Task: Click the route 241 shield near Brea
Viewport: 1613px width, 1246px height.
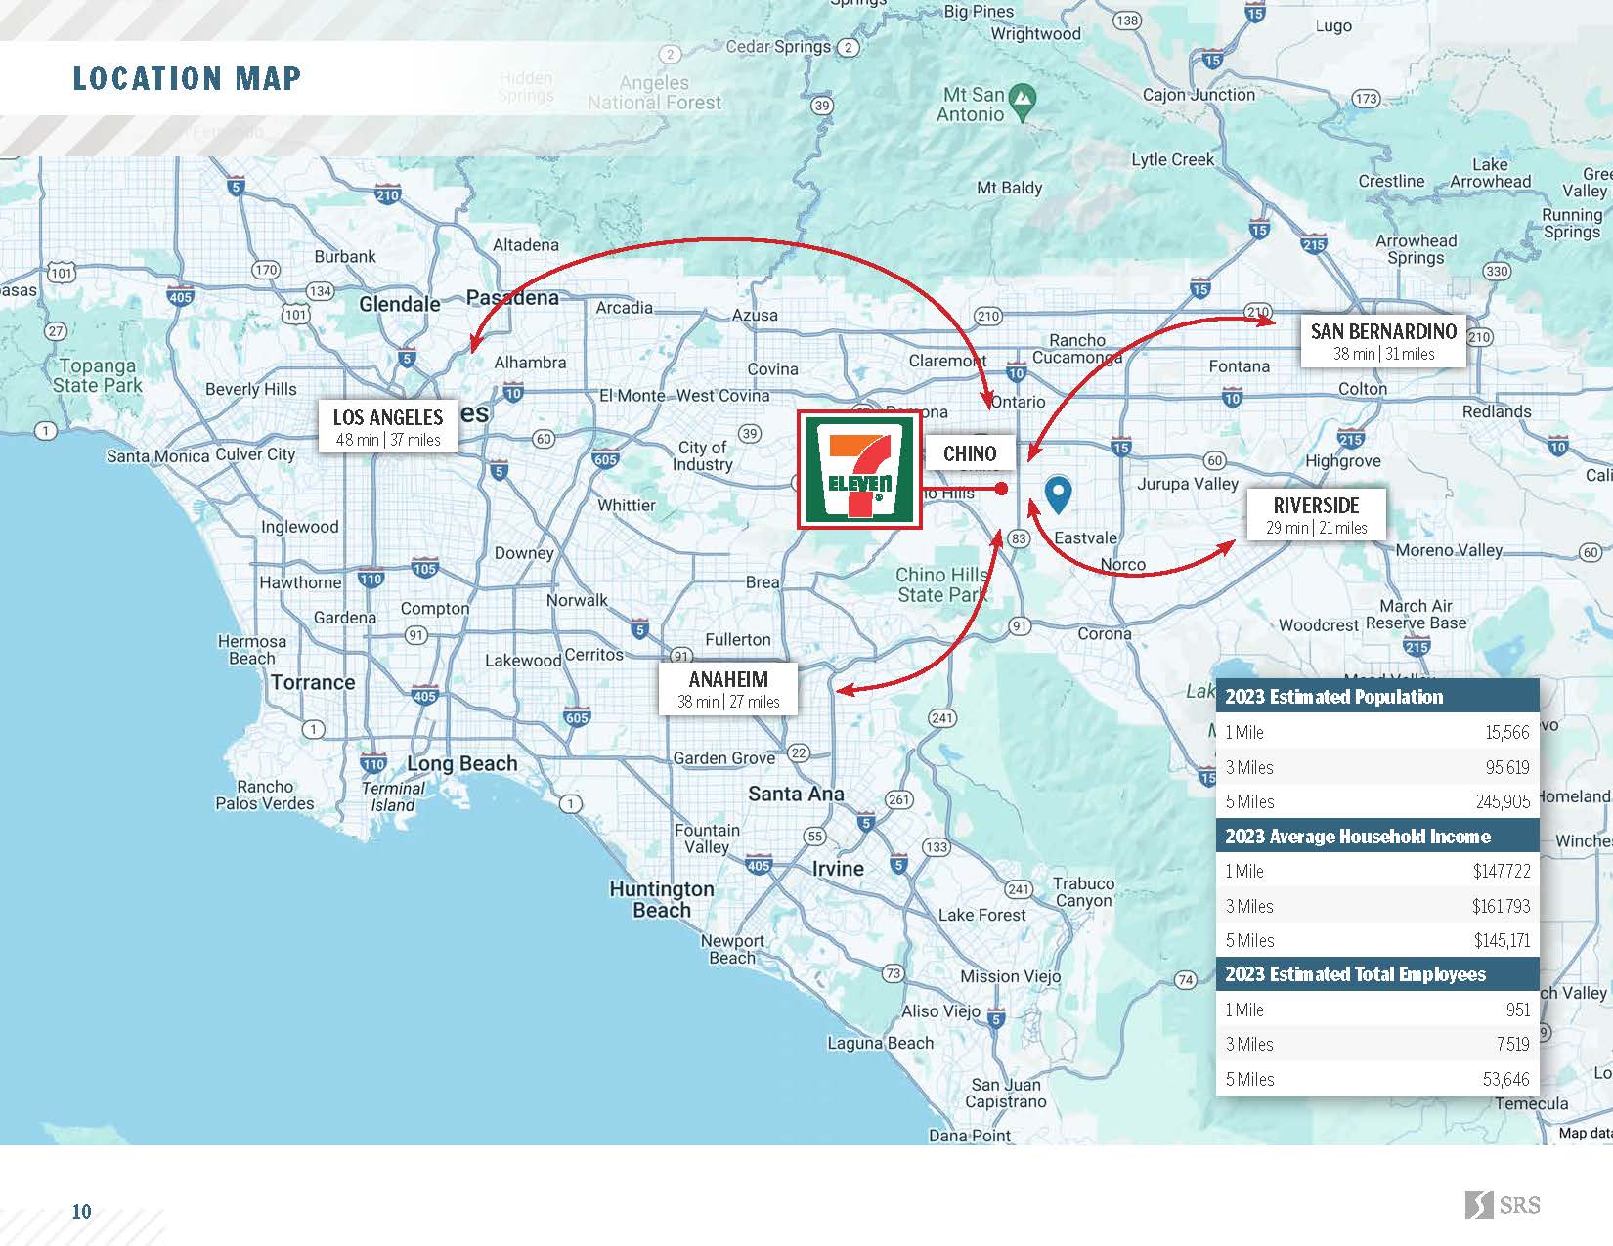Action: [x=941, y=717]
